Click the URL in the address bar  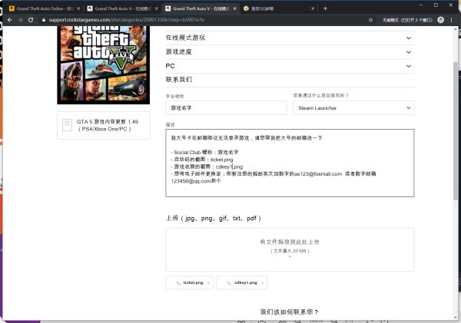[127, 20]
